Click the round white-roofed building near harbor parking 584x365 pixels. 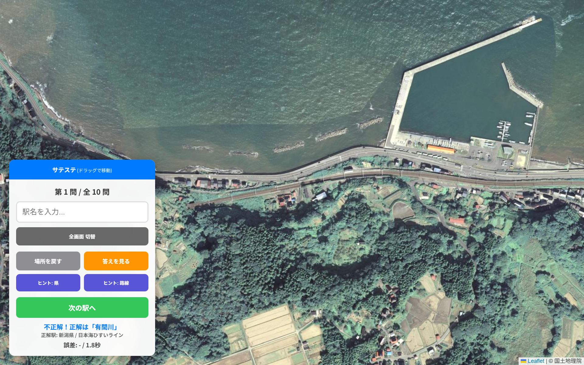[x=507, y=150]
